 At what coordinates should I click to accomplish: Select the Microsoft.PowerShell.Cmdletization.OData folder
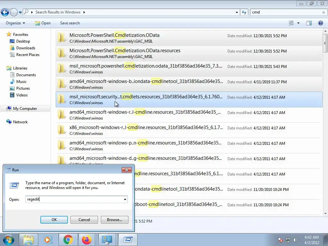tap(189, 38)
